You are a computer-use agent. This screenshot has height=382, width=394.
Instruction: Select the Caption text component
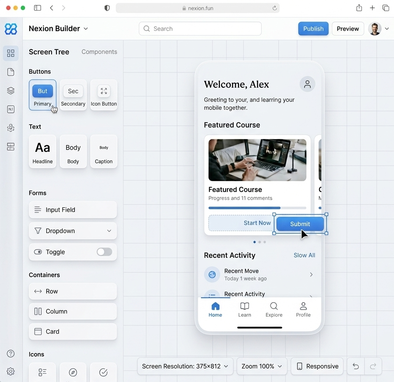(x=103, y=151)
